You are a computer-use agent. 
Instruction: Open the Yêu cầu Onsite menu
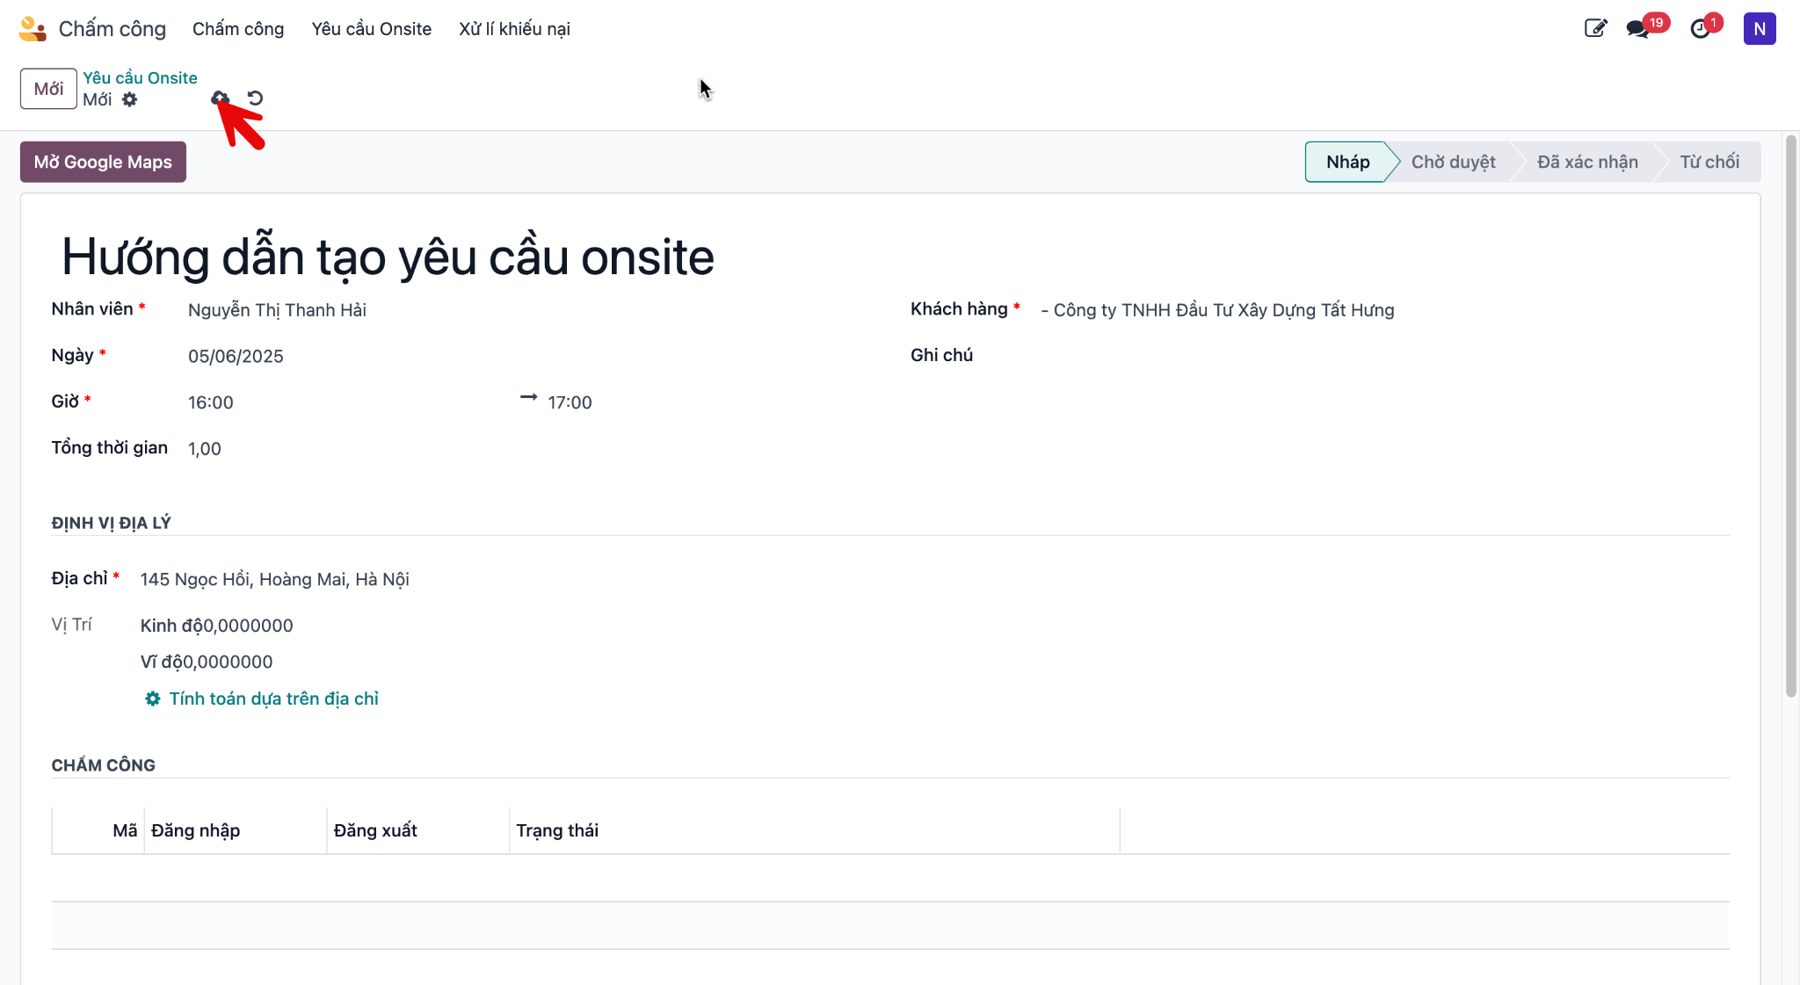point(372,29)
